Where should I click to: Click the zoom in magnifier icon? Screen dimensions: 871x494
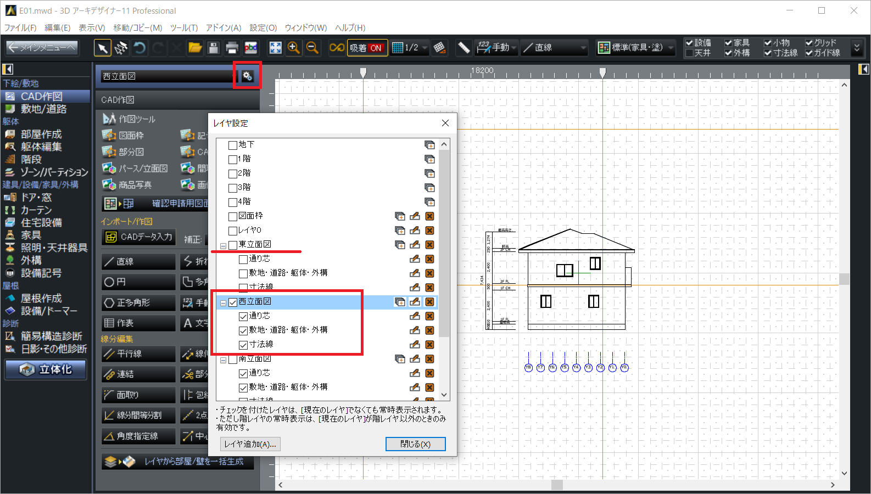coord(294,48)
